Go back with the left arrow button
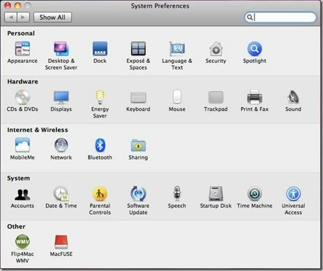 (x=11, y=17)
